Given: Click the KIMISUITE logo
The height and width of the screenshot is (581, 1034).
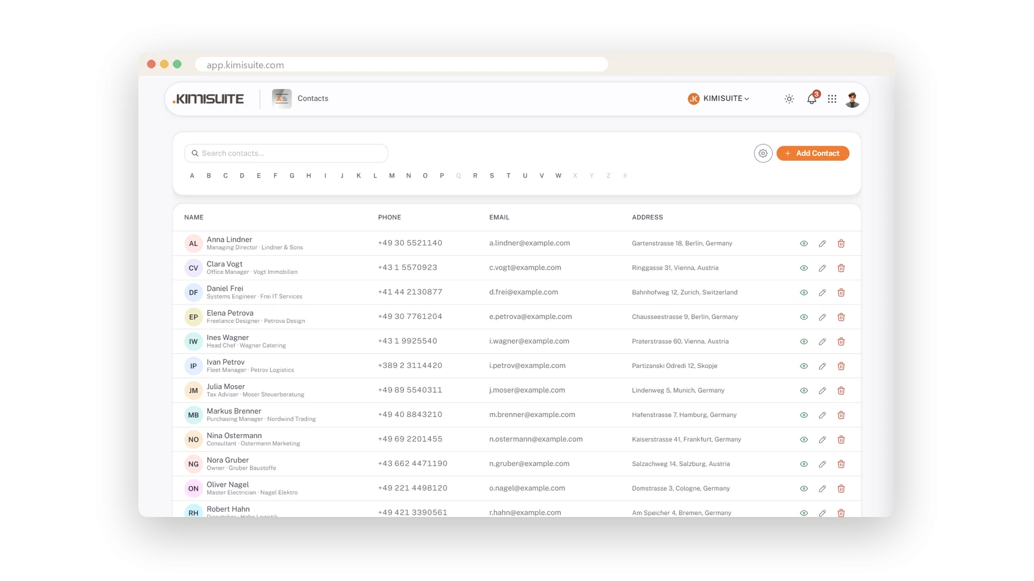Looking at the screenshot, I should 208,99.
